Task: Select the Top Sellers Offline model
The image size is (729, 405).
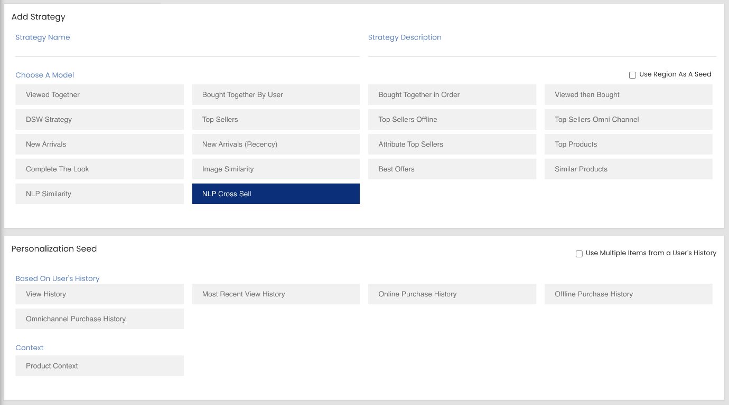Action: click(452, 120)
